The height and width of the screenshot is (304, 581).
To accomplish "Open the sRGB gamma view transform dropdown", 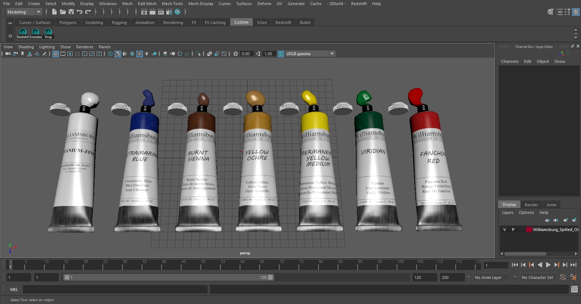I will tap(310, 54).
